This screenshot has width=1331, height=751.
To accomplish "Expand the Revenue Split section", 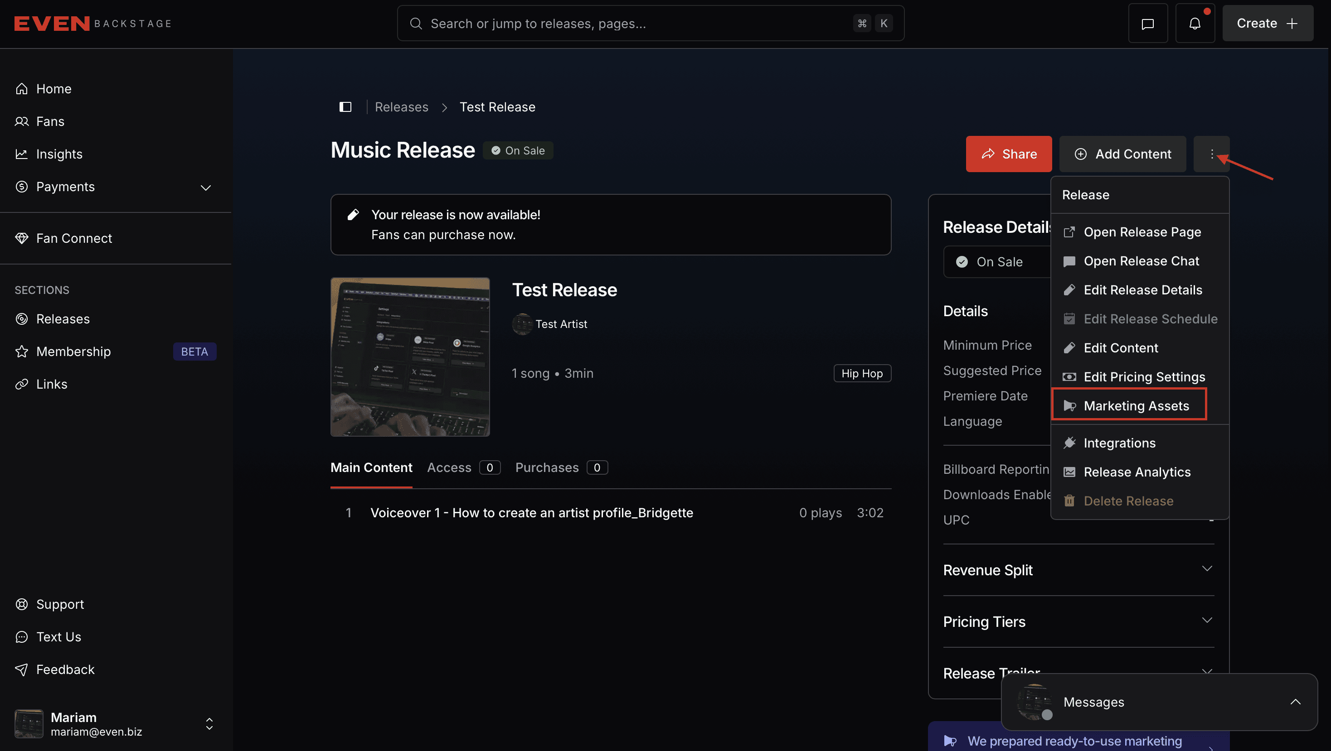I will (x=1078, y=570).
